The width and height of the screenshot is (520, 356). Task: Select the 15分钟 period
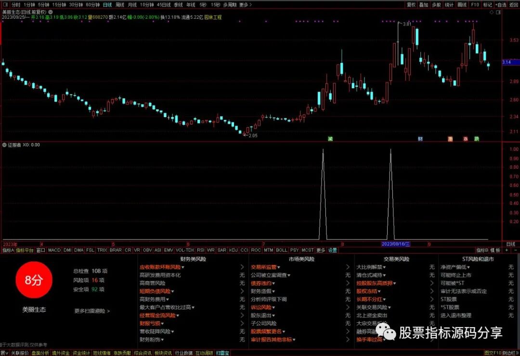[x=59, y=5]
